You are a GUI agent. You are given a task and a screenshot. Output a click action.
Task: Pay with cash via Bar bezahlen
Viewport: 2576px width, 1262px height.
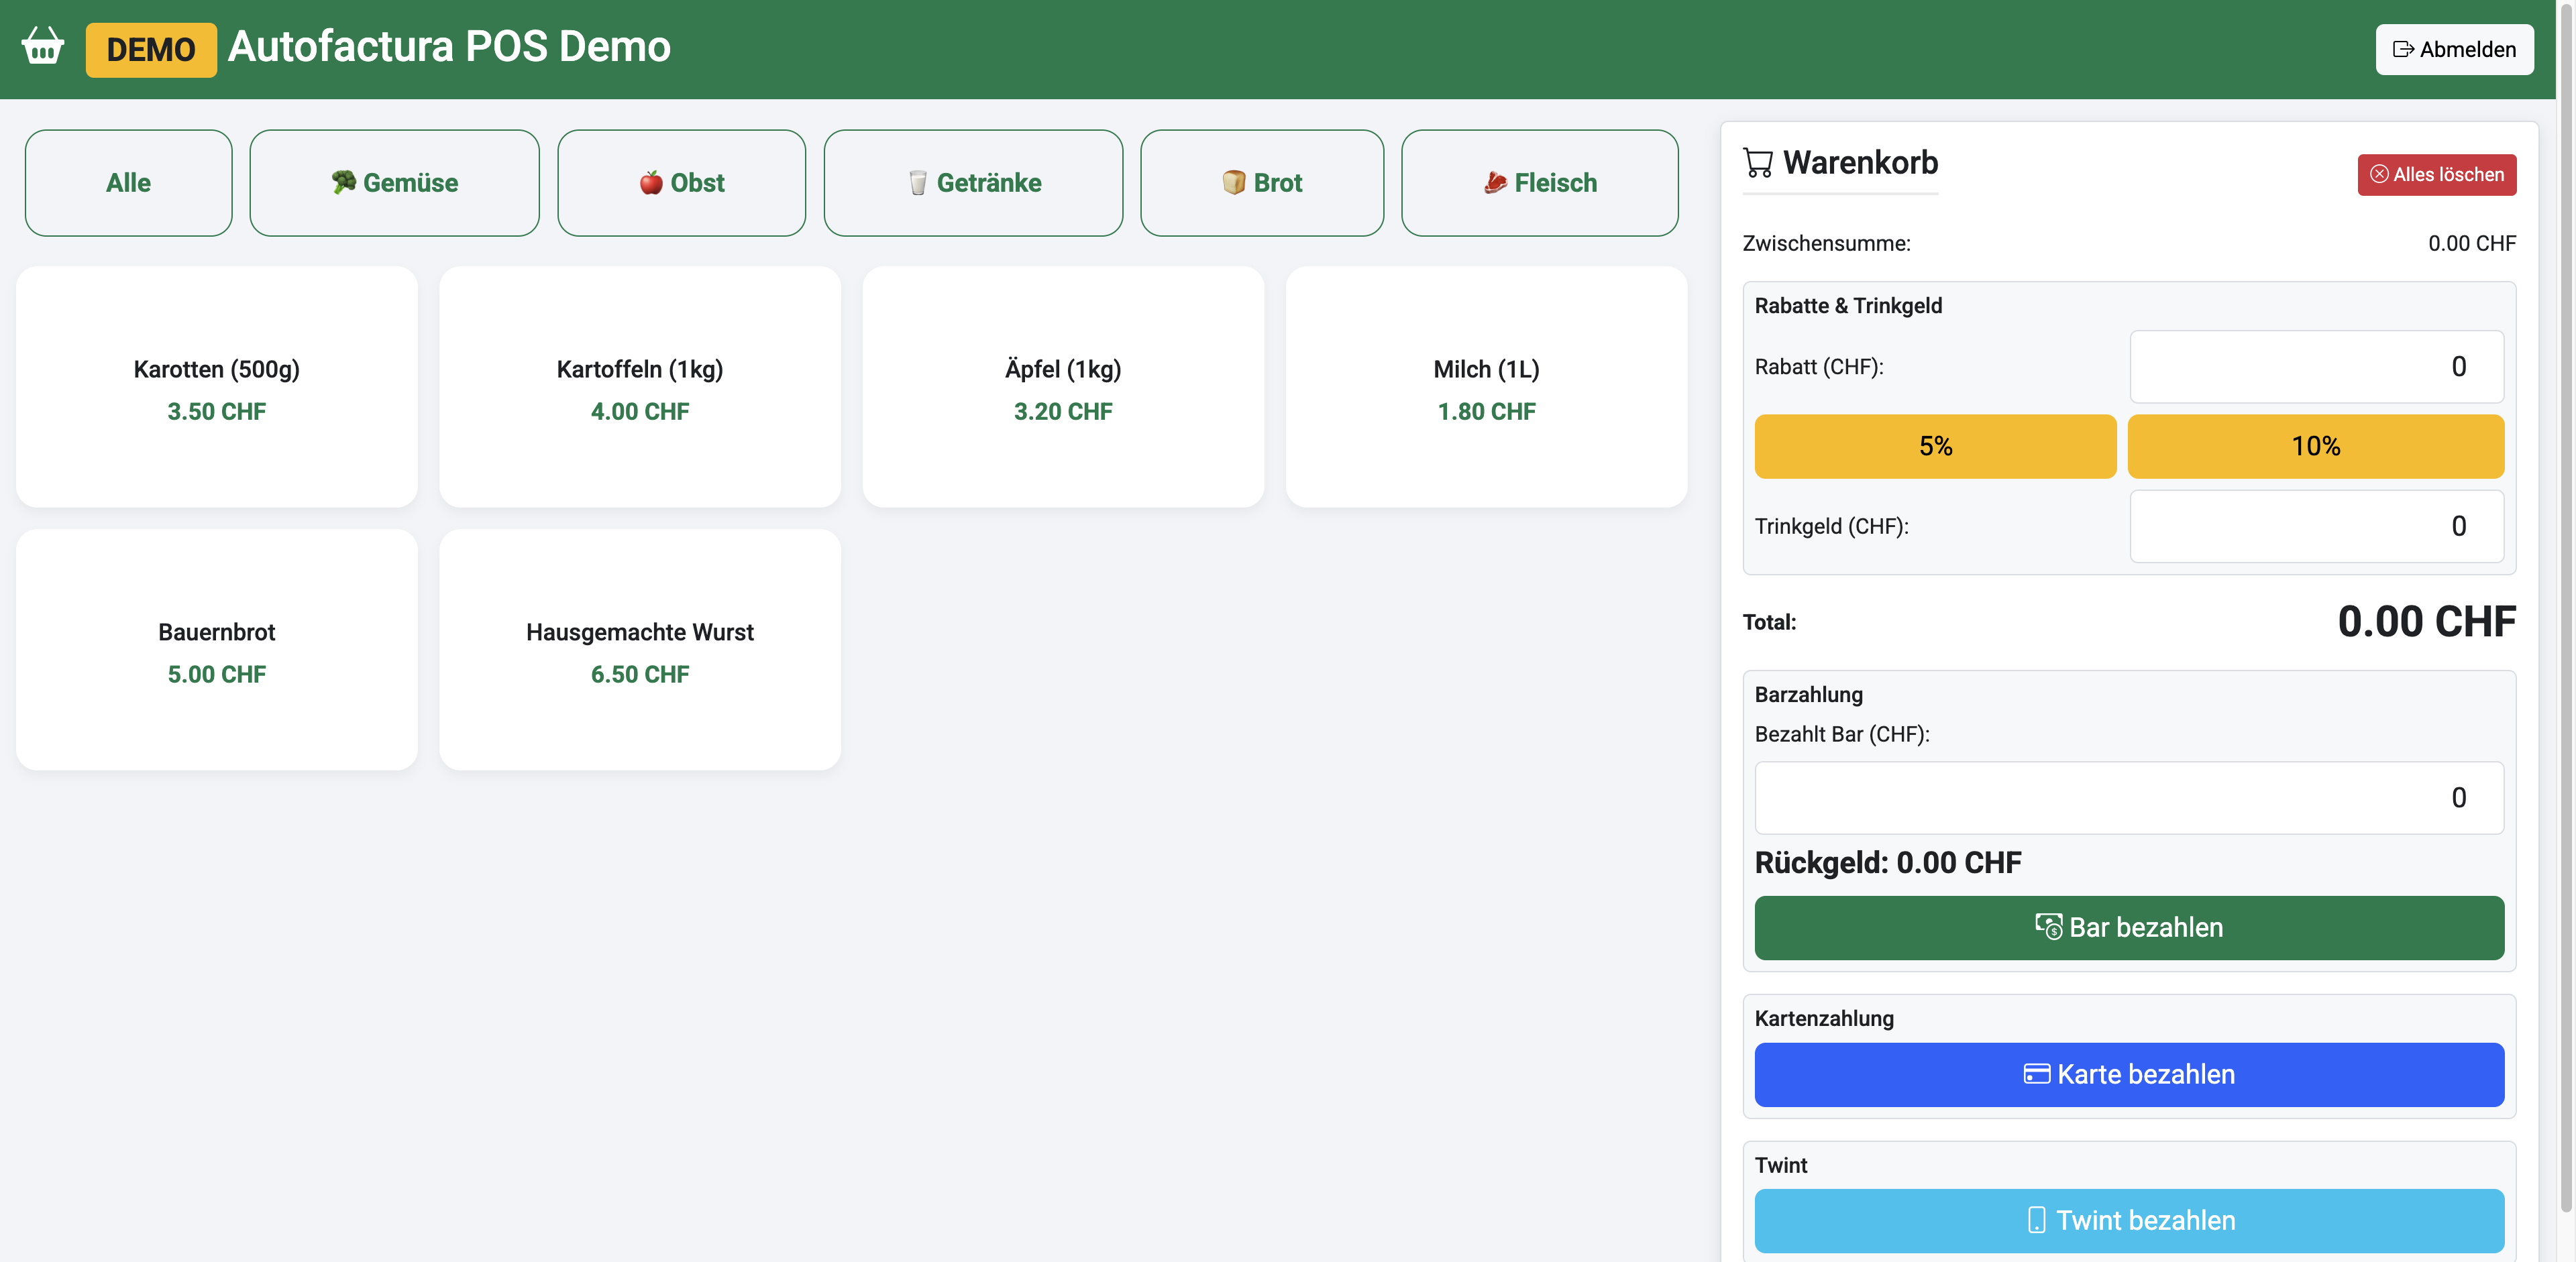[x=2128, y=927]
